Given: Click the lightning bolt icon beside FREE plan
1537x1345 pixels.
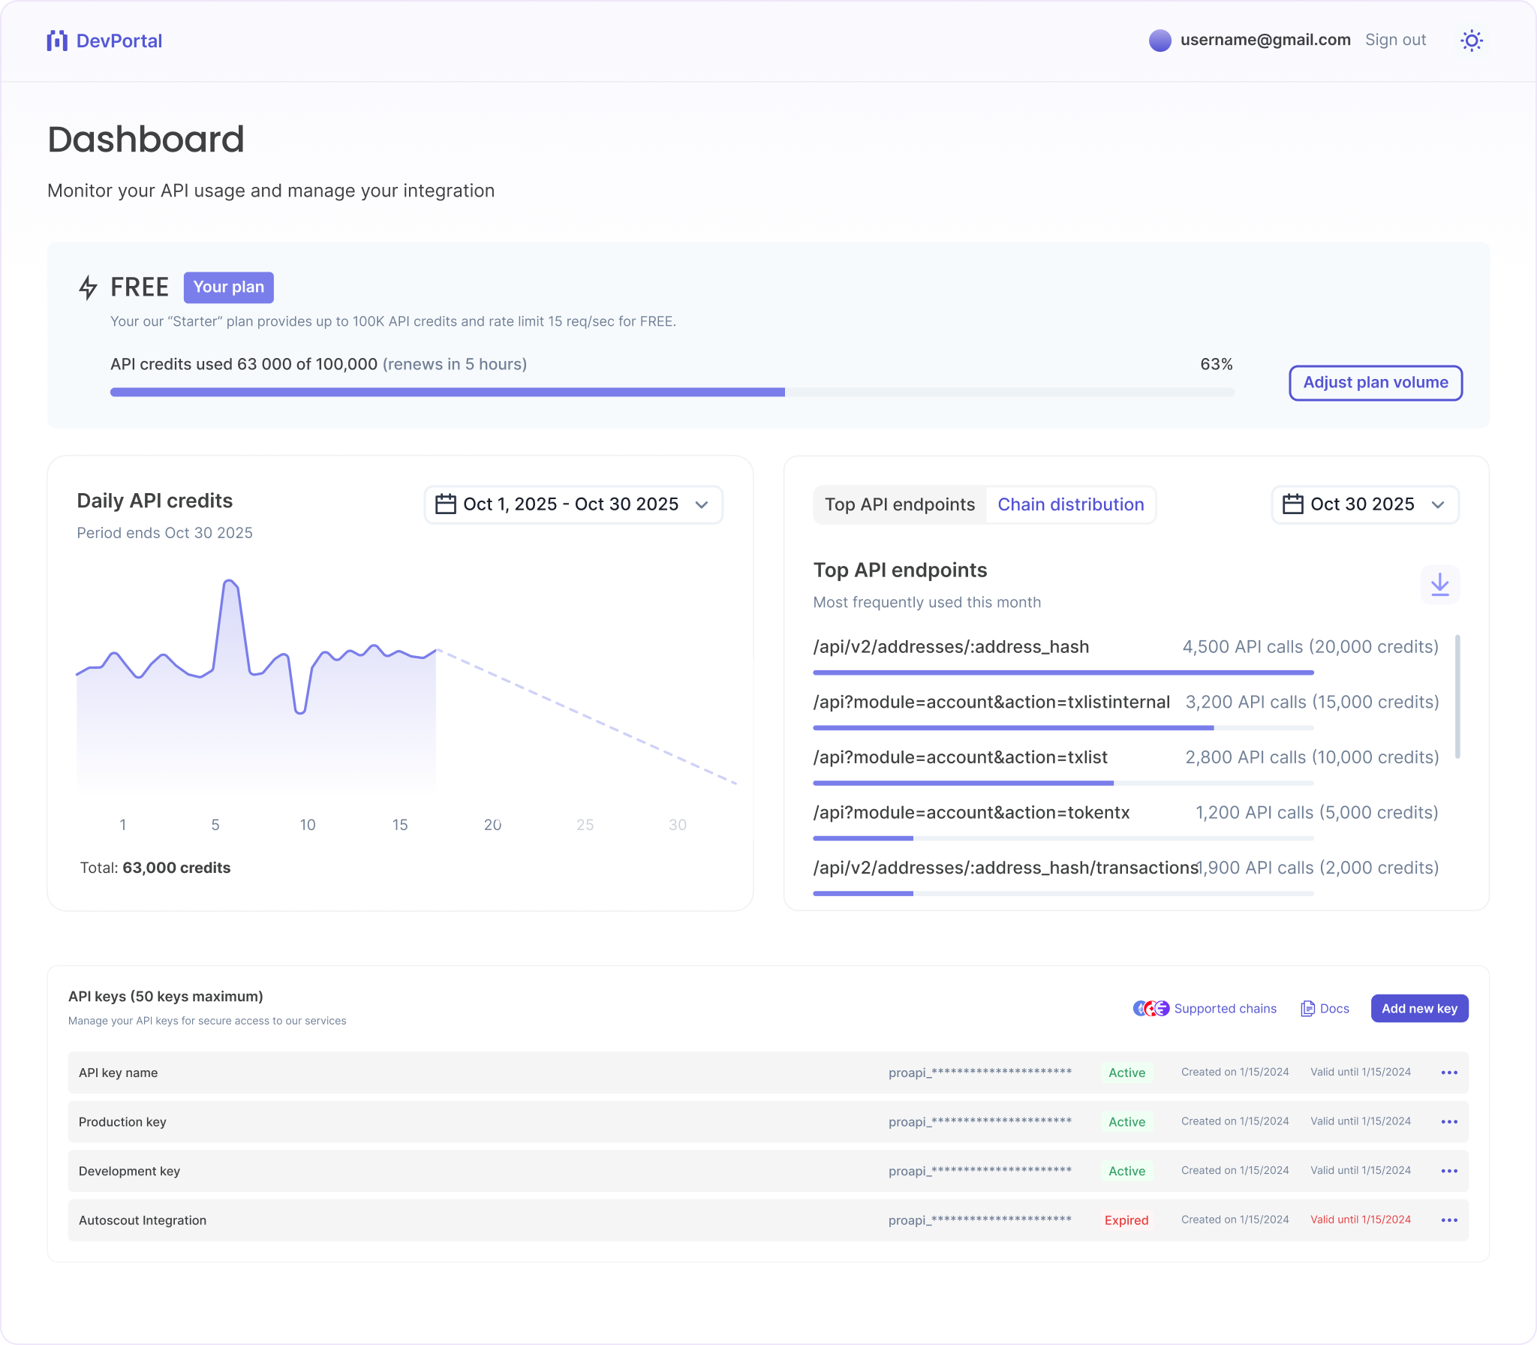Looking at the screenshot, I should pos(88,287).
